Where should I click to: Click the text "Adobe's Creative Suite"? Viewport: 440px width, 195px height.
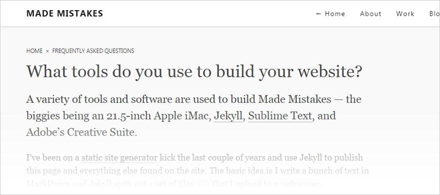click(x=82, y=132)
